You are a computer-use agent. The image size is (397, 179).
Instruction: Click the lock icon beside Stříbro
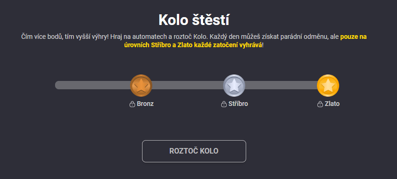224,104
